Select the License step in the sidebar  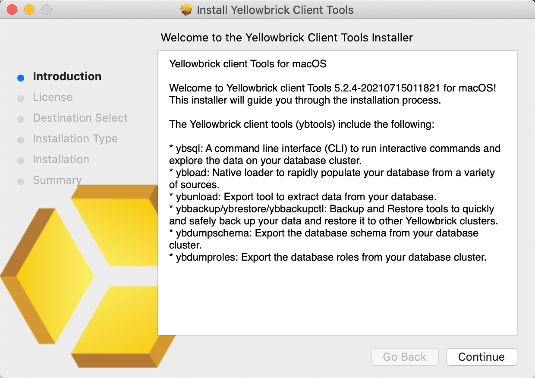click(53, 98)
